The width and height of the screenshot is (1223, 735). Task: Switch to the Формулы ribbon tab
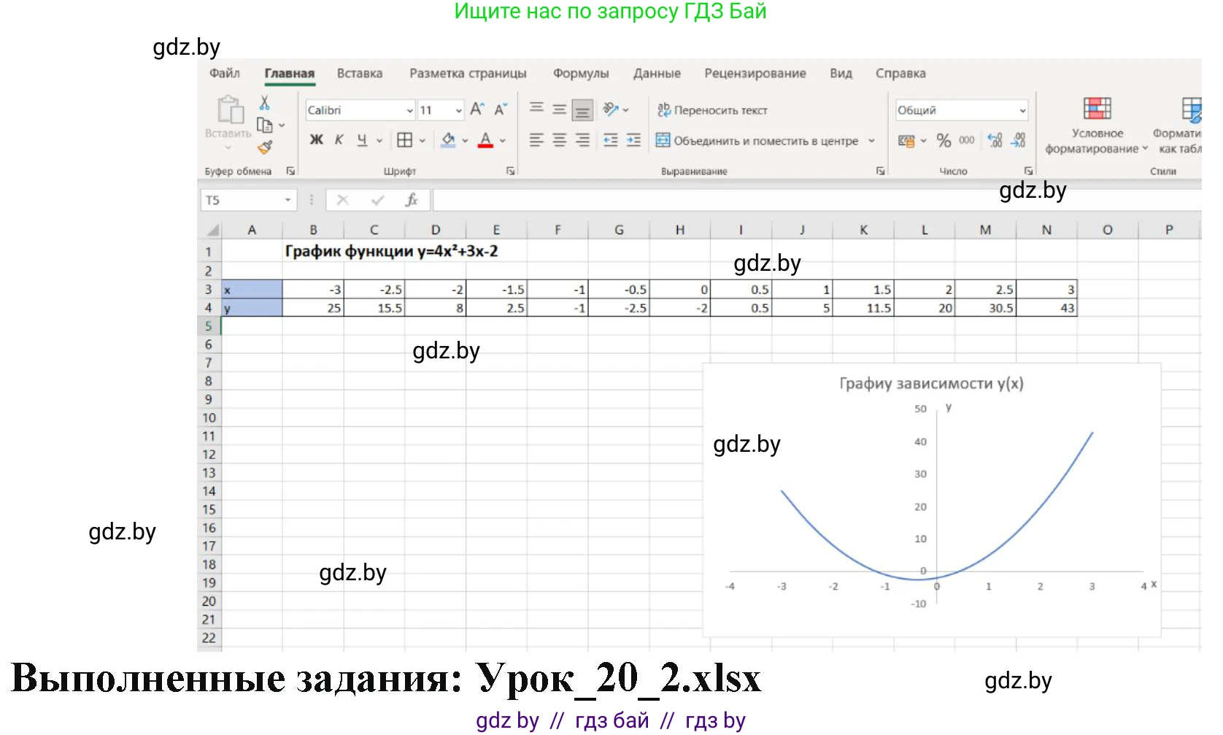point(581,73)
